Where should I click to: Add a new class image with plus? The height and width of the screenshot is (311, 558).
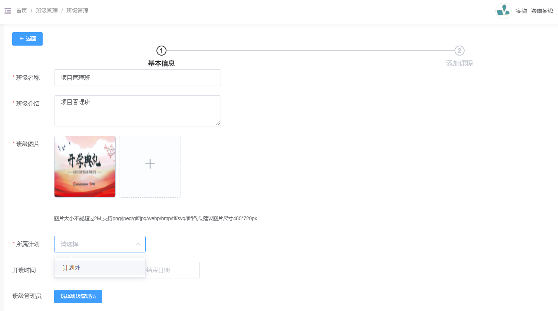pos(150,166)
